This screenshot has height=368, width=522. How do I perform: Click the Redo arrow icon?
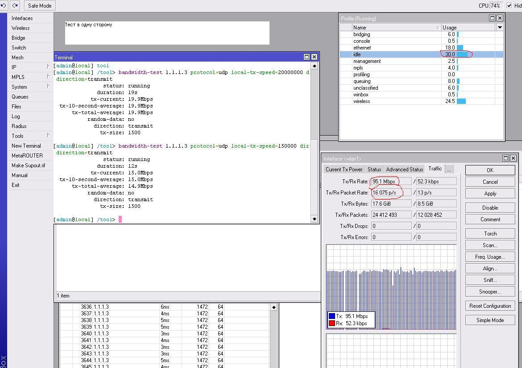click(15, 5)
